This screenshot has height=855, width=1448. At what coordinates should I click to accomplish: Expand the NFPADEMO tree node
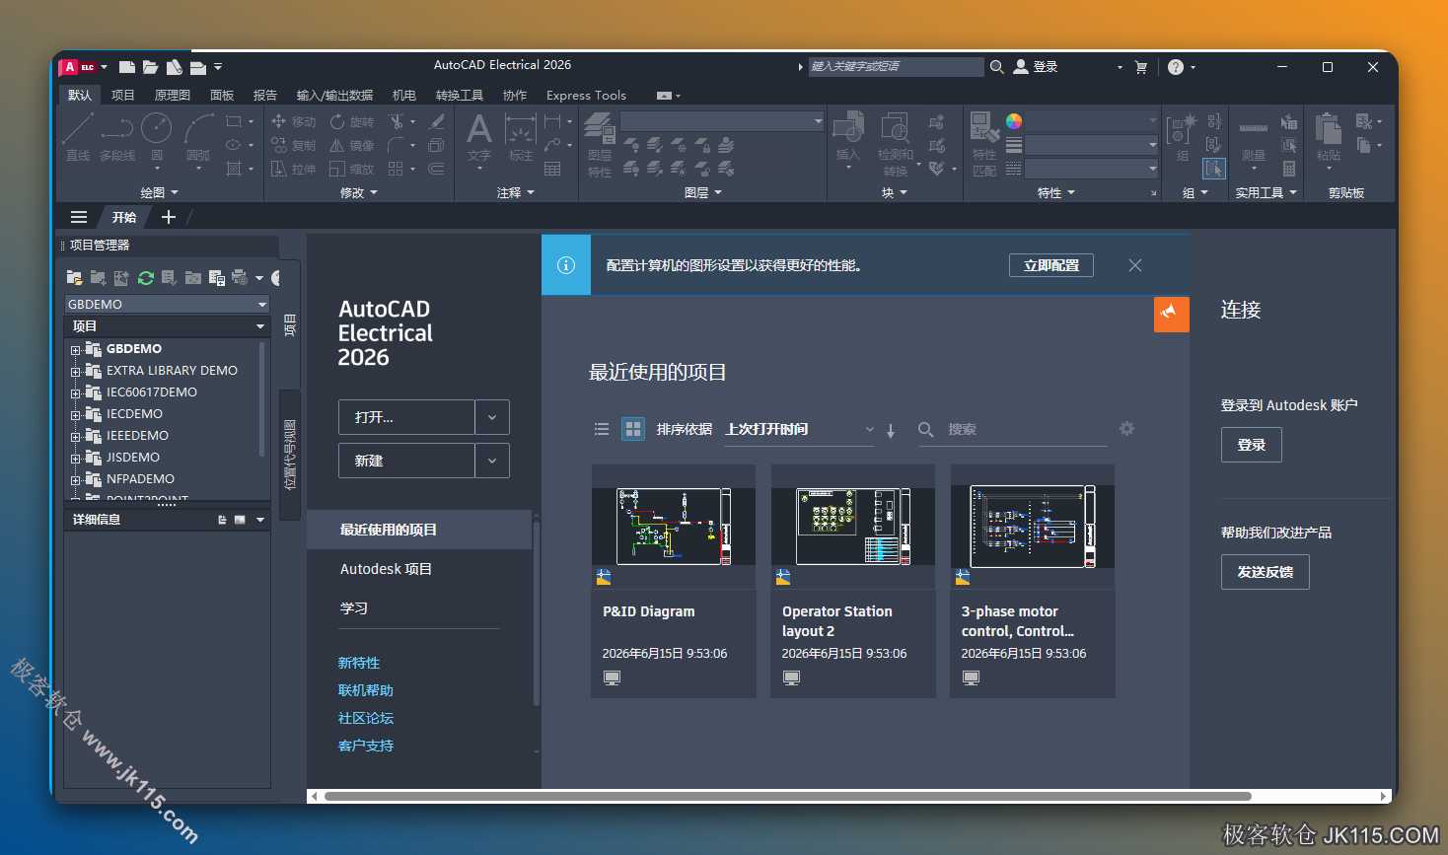(x=75, y=479)
